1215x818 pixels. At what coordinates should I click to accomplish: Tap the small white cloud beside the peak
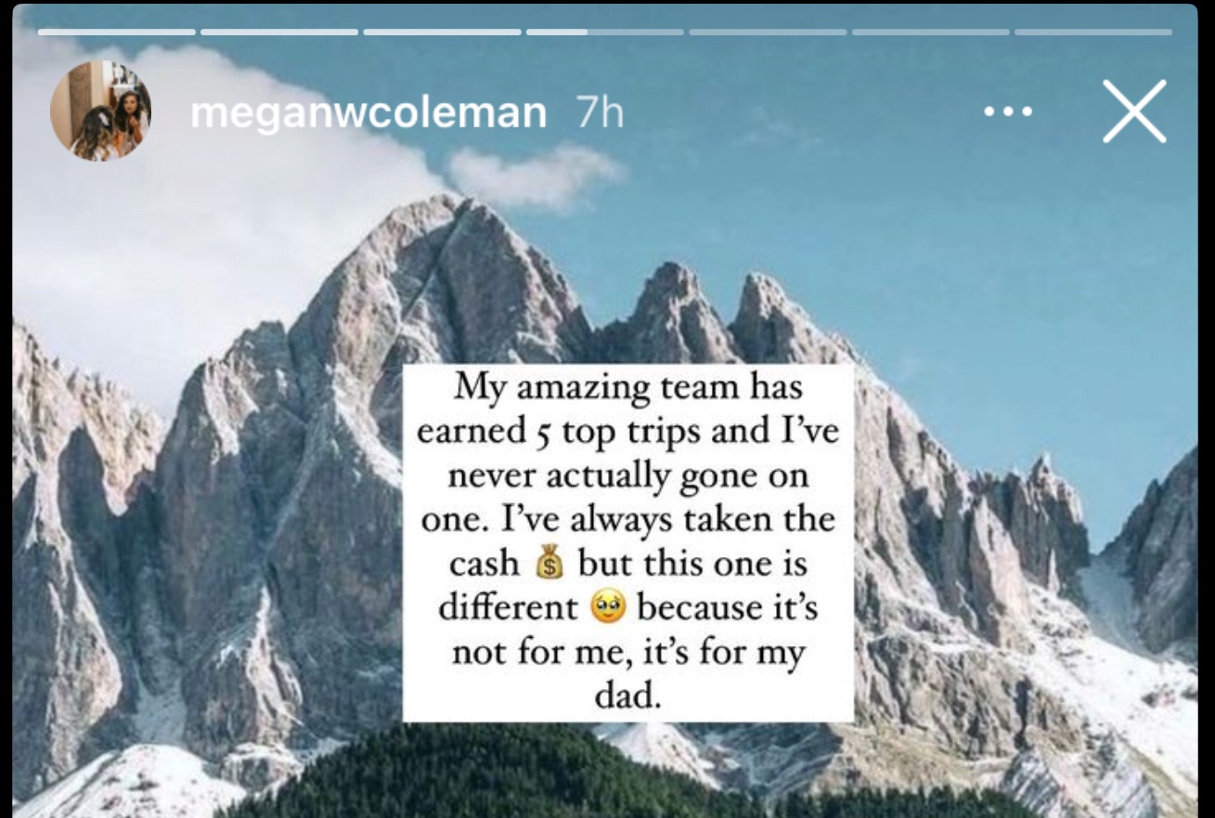pyautogui.click(x=536, y=175)
